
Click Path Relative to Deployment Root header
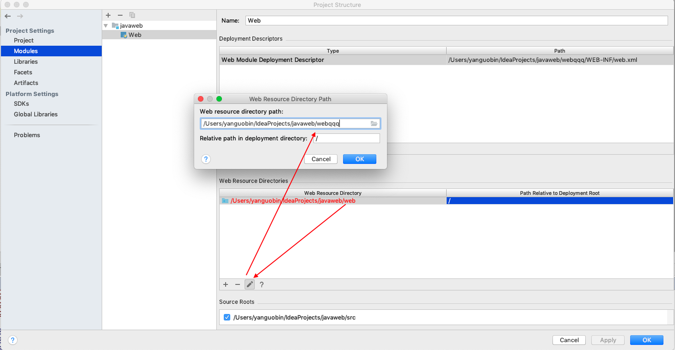click(560, 193)
